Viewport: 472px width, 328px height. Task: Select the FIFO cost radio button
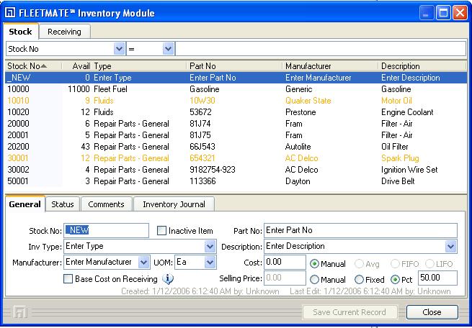coord(395,264)
